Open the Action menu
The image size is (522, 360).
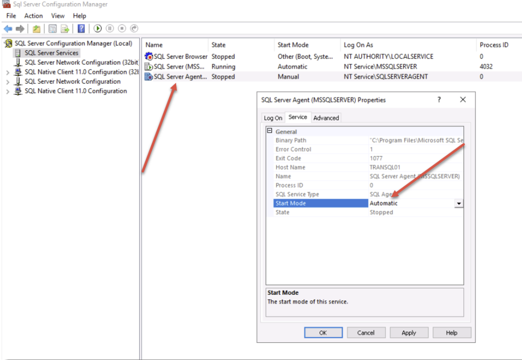[33, 16]
